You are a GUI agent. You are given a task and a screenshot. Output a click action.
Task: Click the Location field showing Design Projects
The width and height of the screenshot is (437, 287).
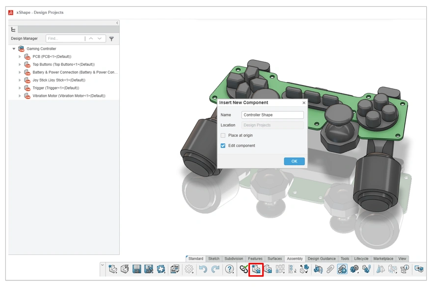[273, 125]
